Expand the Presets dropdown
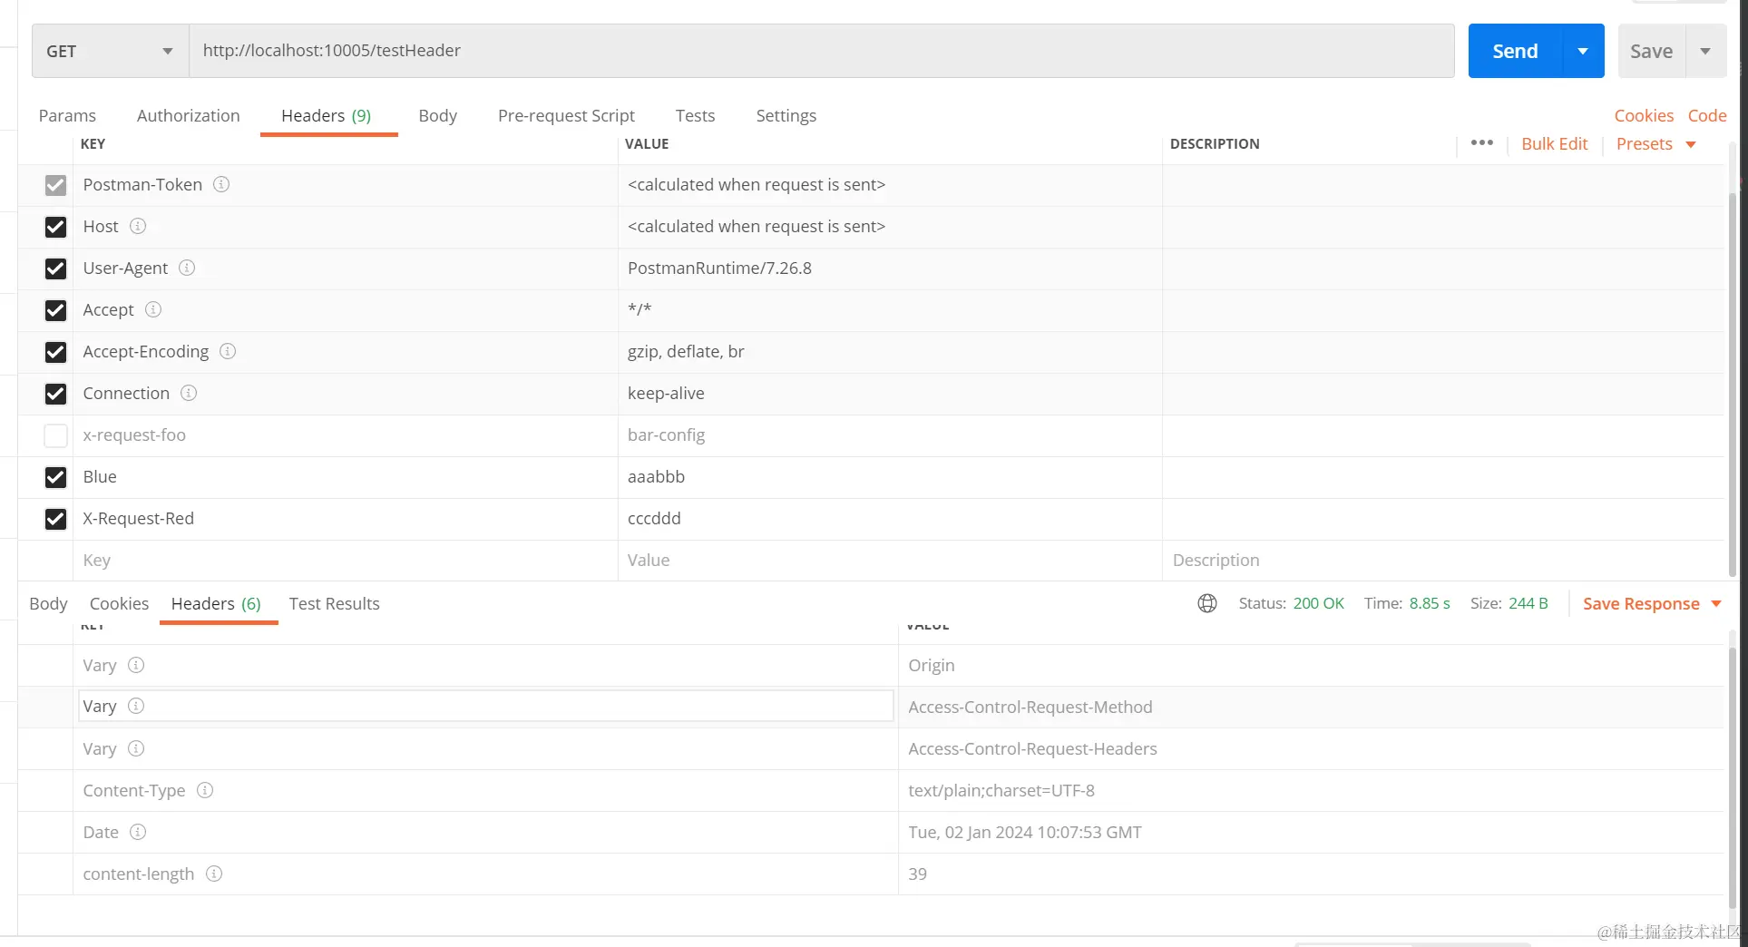This screenshot has height=947, width=1748. [x=1655, y=143]
